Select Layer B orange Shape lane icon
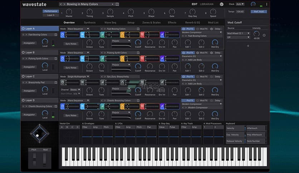Viewport: 299px width, 173px height. (x=122, y=59)
